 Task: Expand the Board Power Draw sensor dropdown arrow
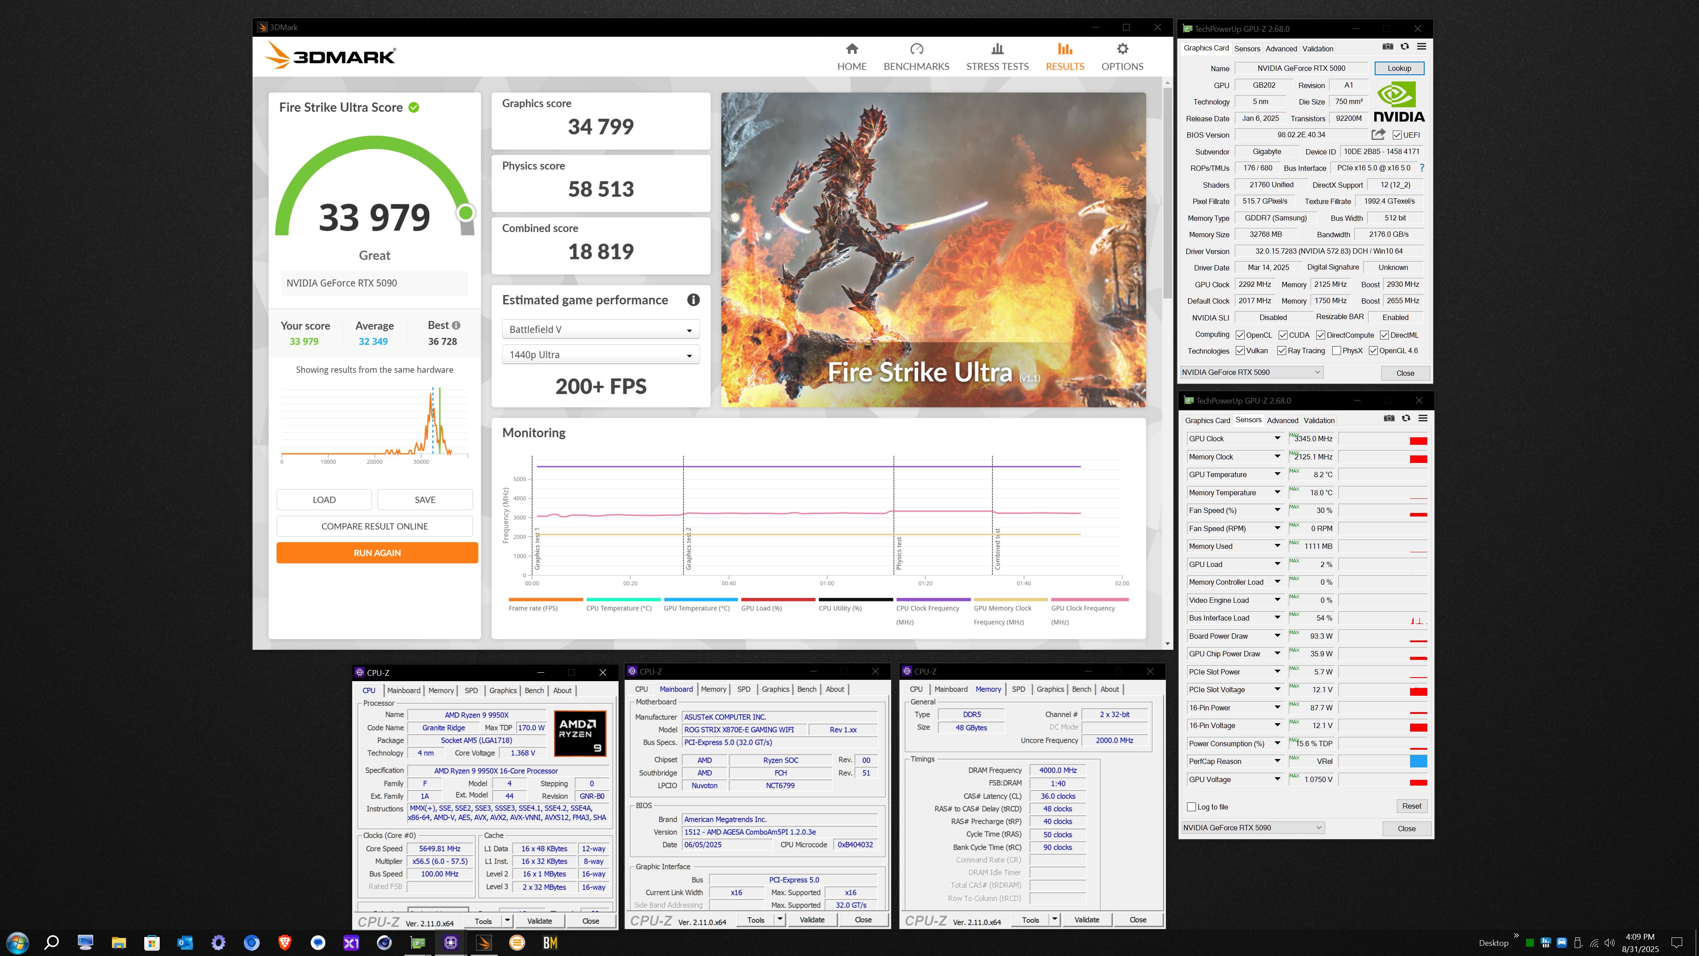(1277, 636)
